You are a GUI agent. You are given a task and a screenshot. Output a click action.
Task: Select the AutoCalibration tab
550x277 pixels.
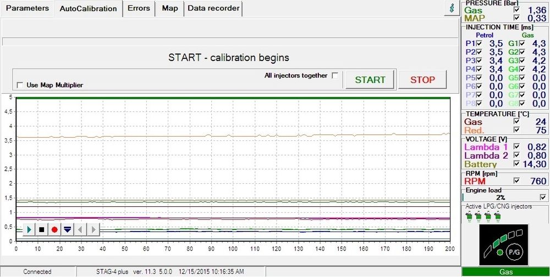click(x=88, y=8)
